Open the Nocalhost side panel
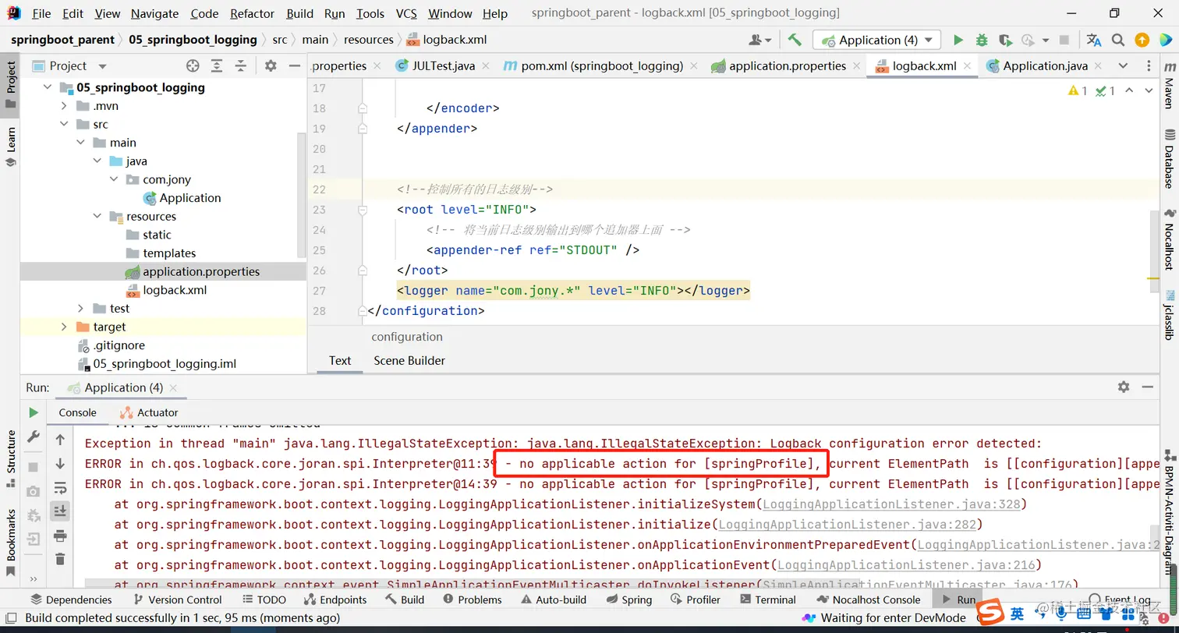 [1168, 239]
